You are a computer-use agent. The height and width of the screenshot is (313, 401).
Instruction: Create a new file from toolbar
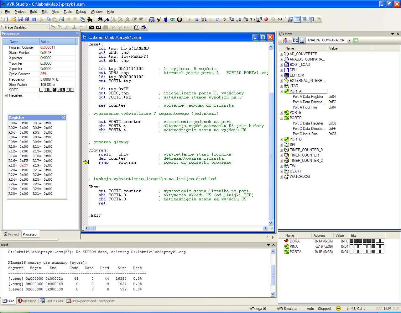[6, 19]
